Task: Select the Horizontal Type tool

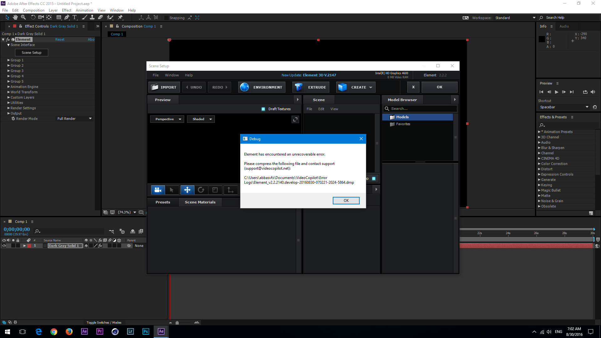Action: (x=74, y=18)
